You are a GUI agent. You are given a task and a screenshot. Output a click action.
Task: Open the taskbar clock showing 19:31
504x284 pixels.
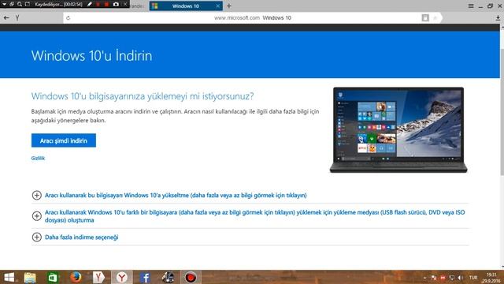click(x=491, y=278)
